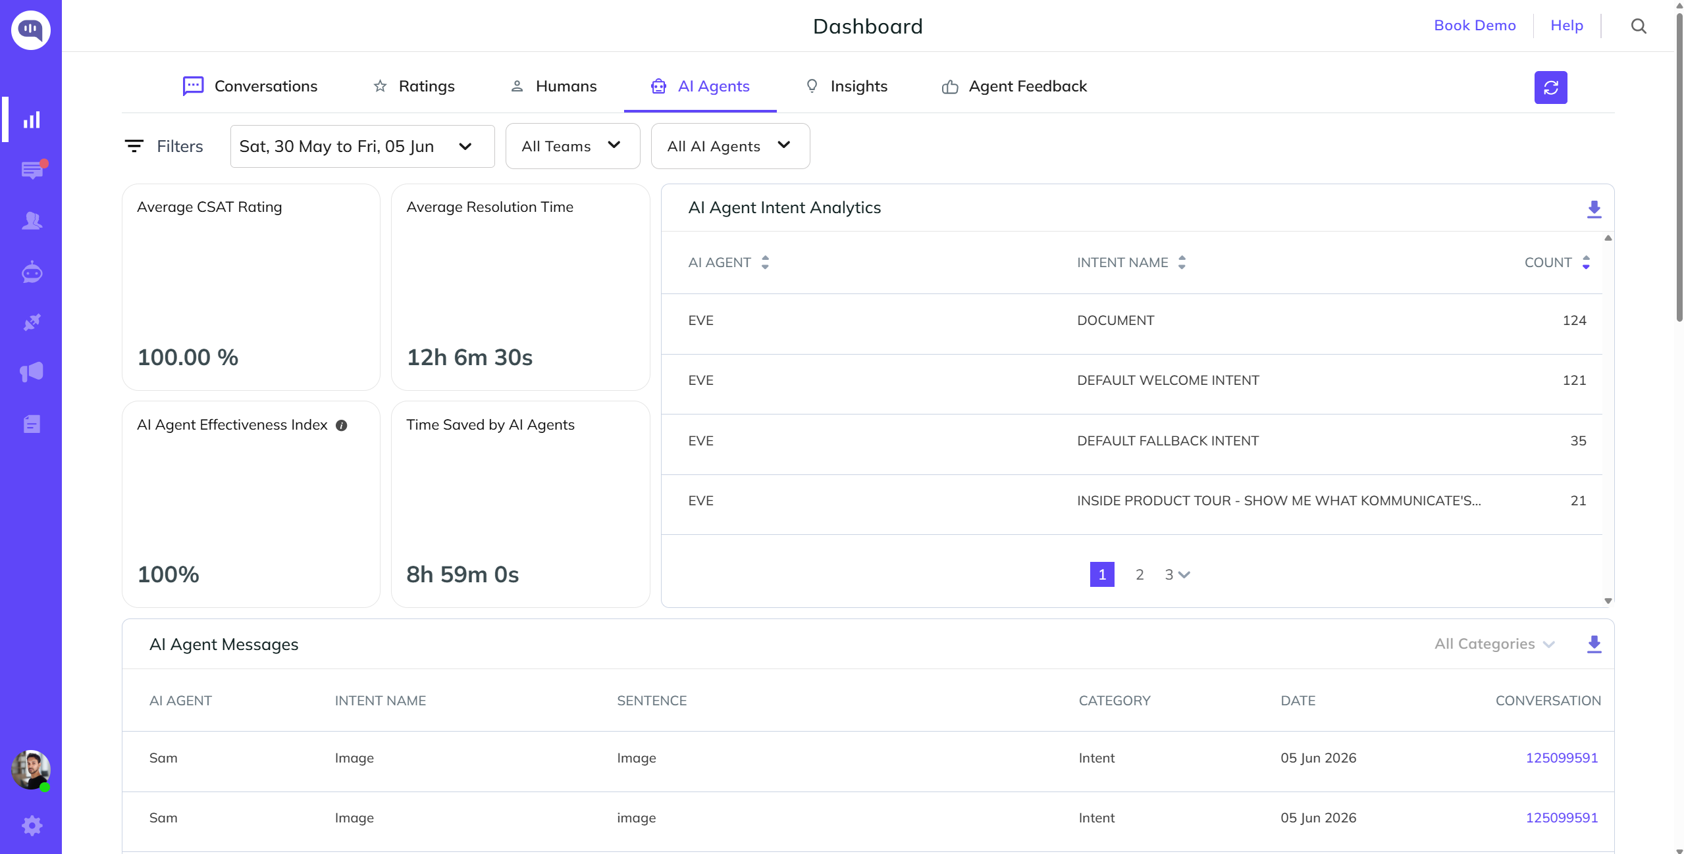Sort by AI AGENT column
Viewport: 1684px width, 854px height.
click(765, 263)
